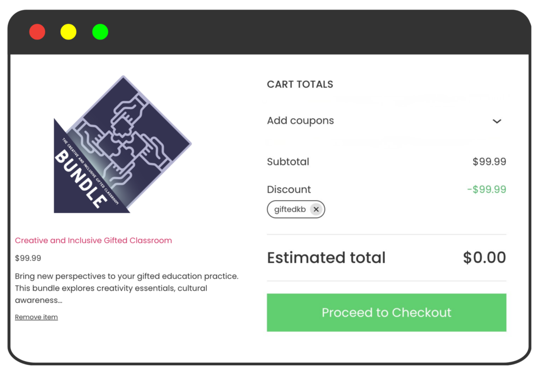Select the giftedkb coupon code chip text

pos(290,210)
